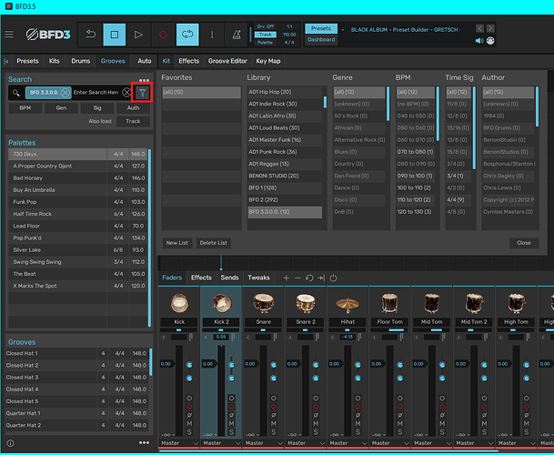Viewport: 554px width, 455px height.
Task: Click the Dashboard button
Action: coord(321,40)
